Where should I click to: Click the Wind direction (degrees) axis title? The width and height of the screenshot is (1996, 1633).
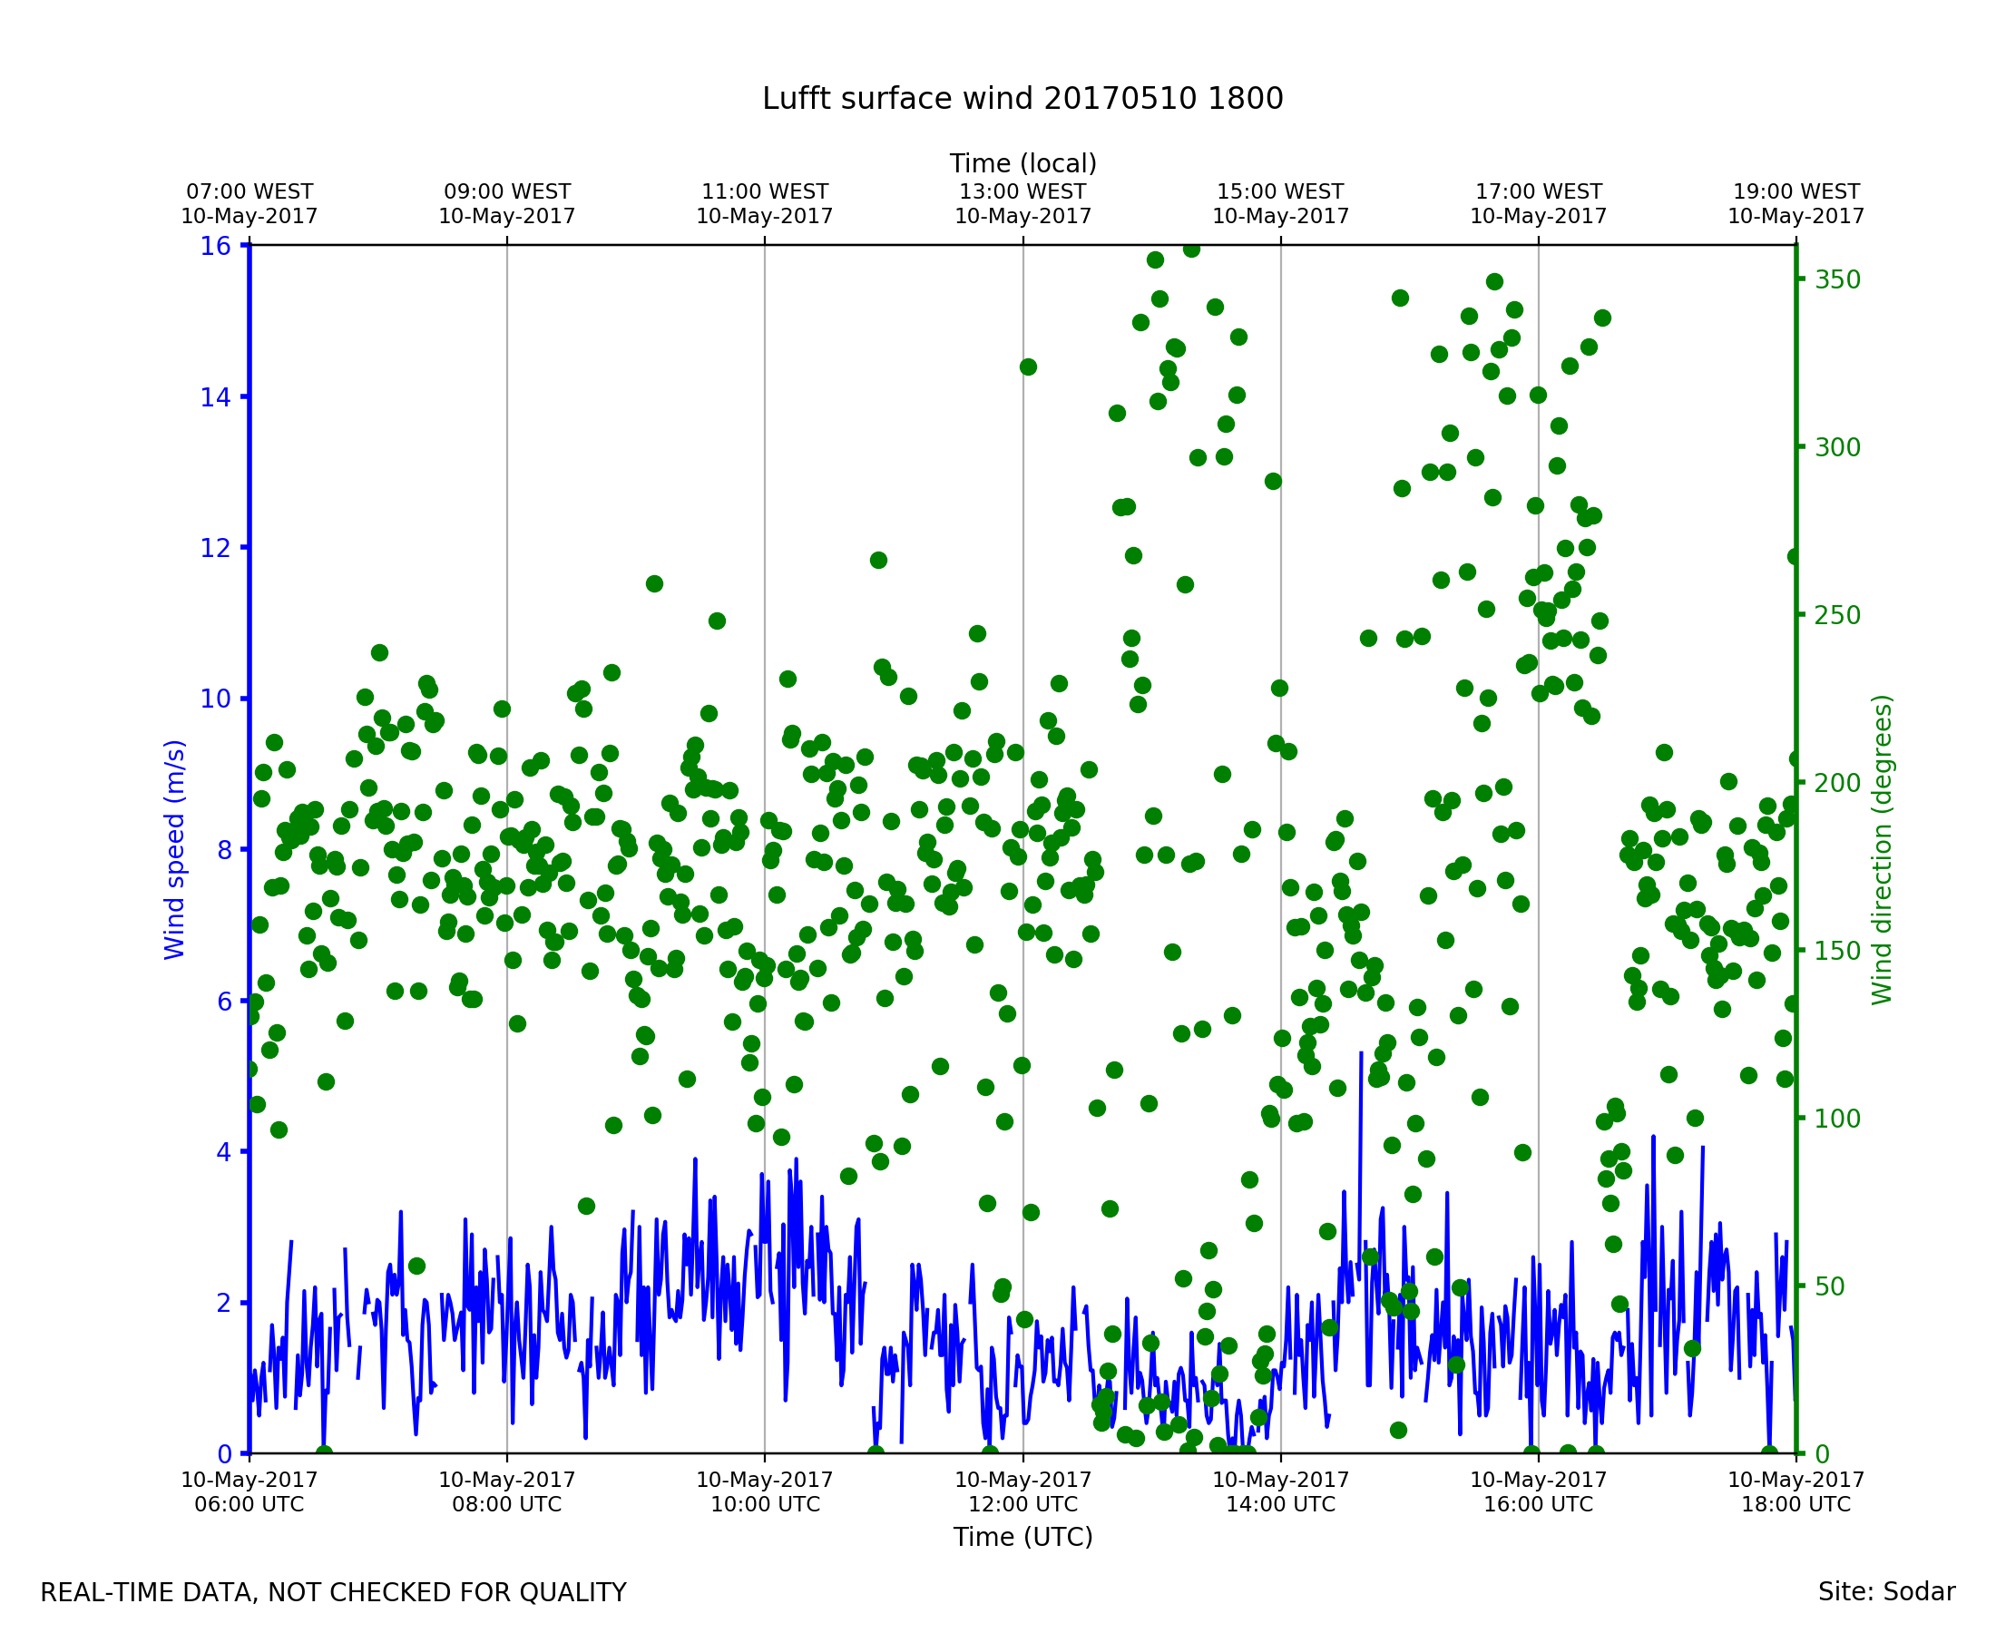pos(1883,849)
